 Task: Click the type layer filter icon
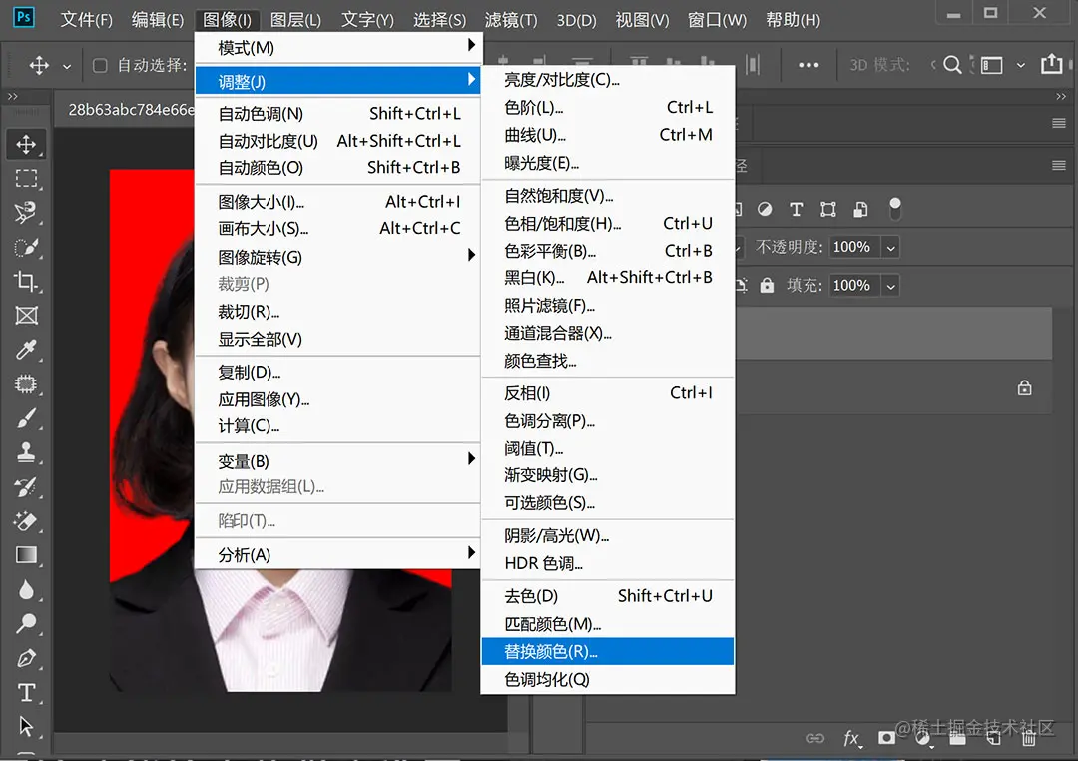tap(797, 209)
